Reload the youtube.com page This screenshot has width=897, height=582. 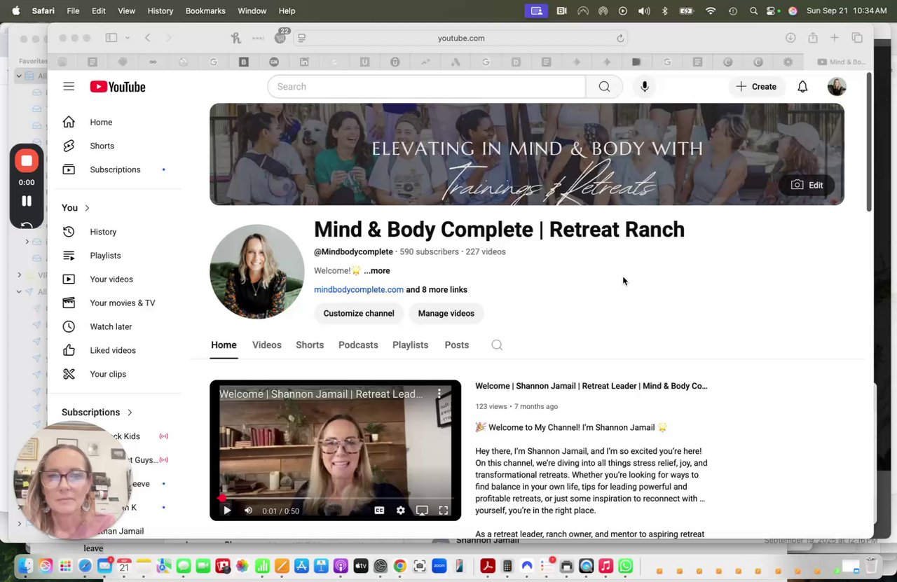620,39
